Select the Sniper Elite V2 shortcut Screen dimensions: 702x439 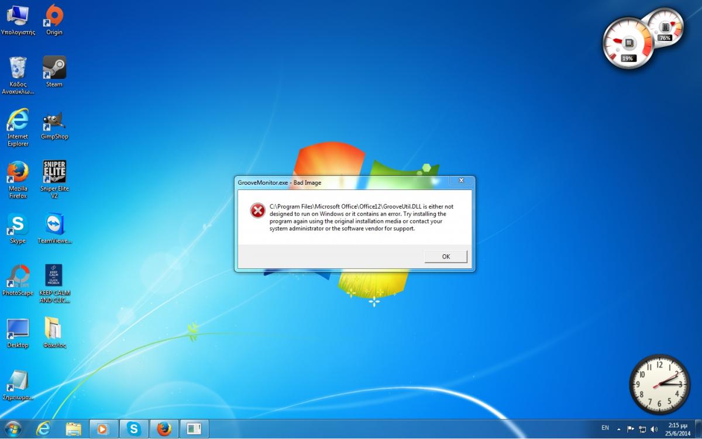pyautogui.click(x=54, y=179)
